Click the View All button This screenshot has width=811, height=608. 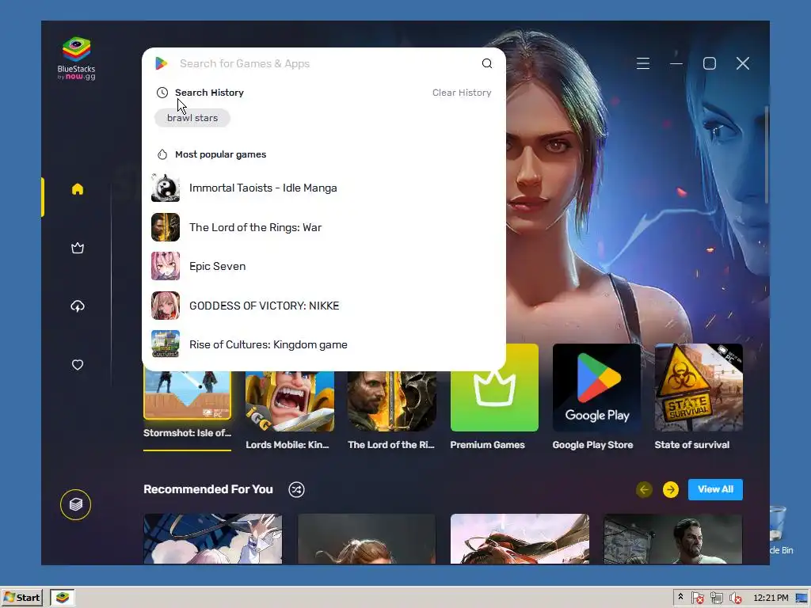[715, 489]
